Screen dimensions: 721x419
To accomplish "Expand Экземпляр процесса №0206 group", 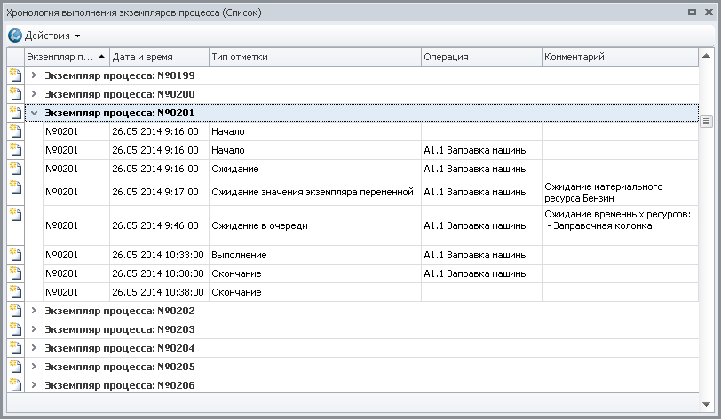I will coord(34,385).
